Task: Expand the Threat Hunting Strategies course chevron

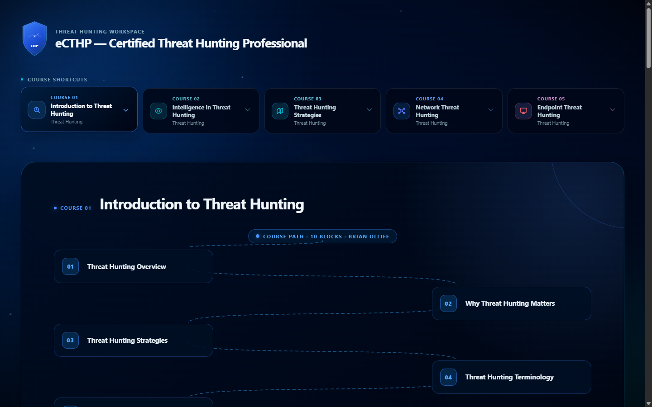Action: (x=369, y=110)
